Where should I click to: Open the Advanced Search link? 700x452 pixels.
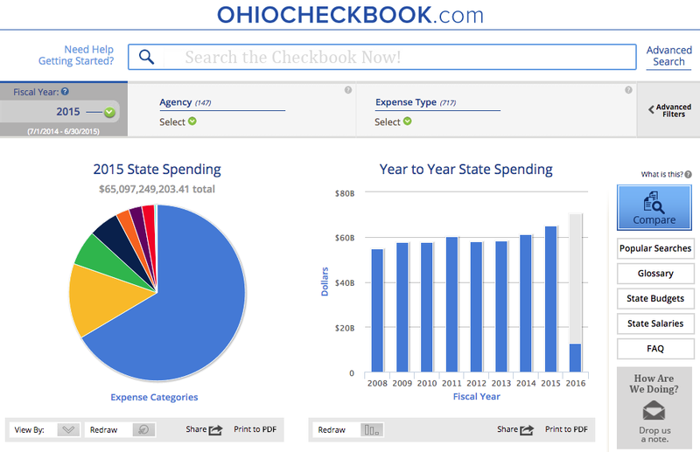(x=668, y=56)
